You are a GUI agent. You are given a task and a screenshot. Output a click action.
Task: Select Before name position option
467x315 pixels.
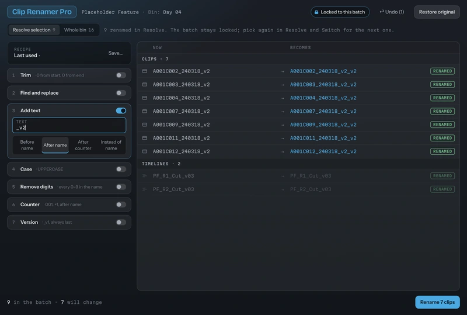tap(27, 146)
